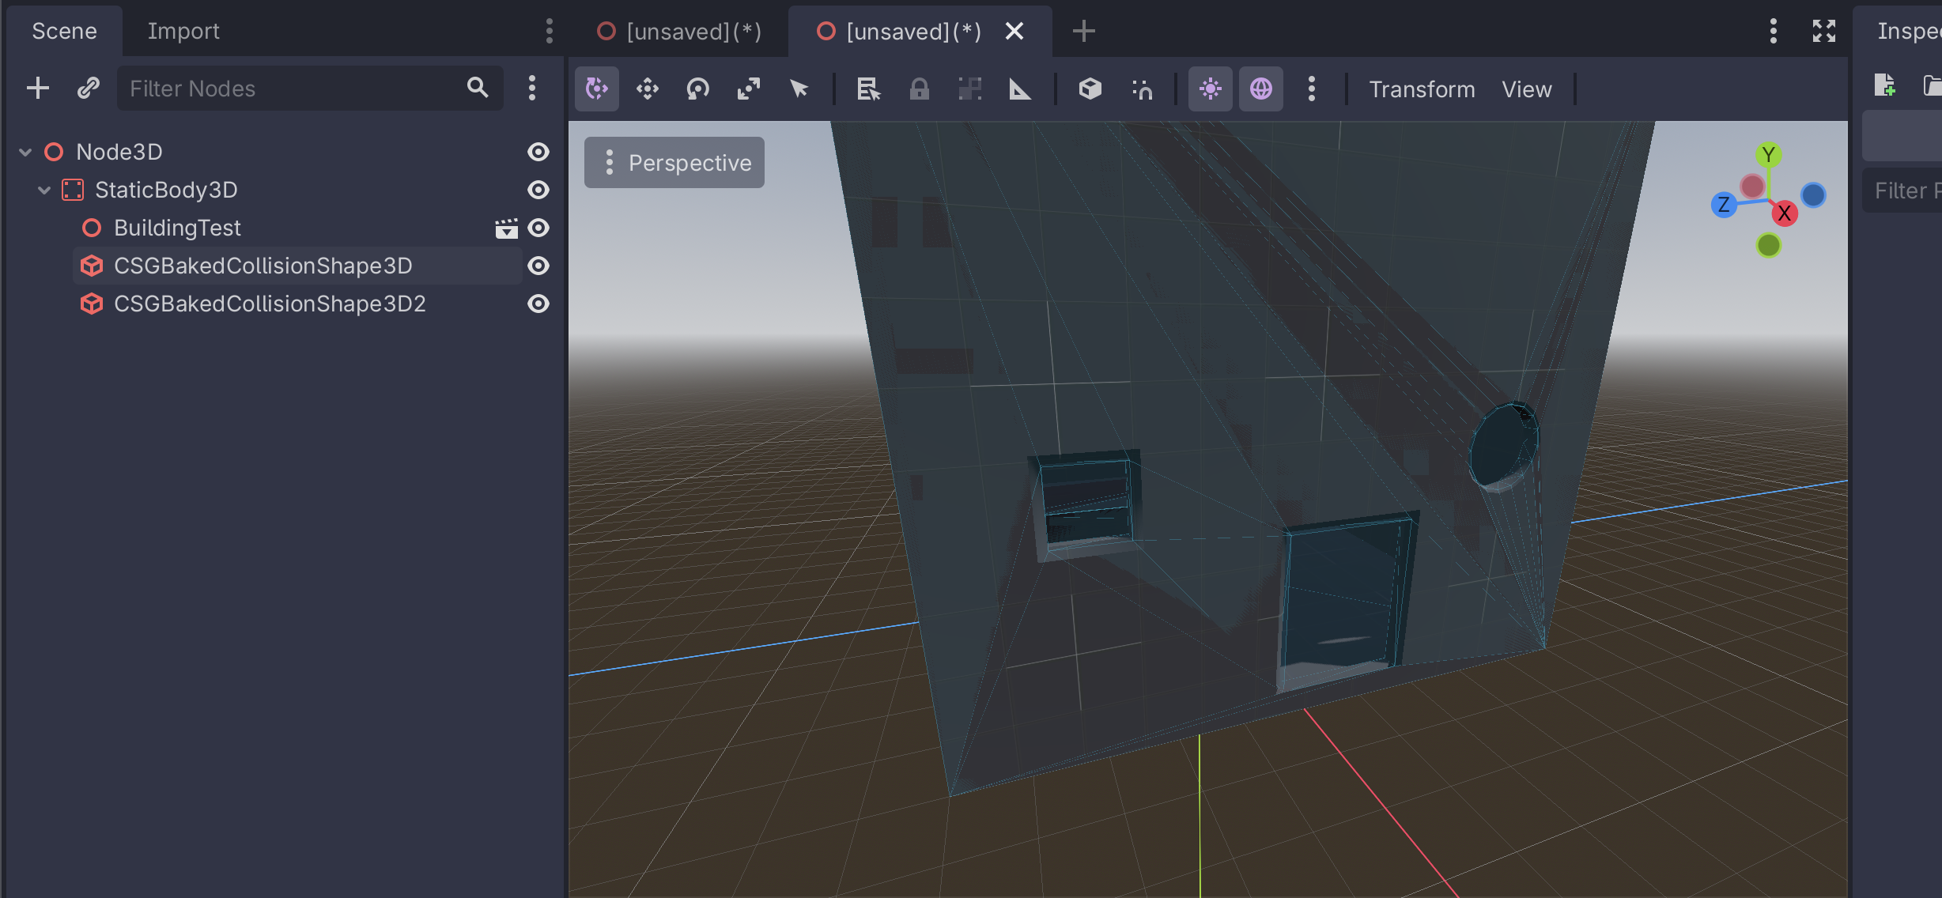The height and width of the screenshot is (898, 1942).
Task: Open the BuildingTest scene in editor icon
Action: pyautogui.click(x=506, y=228)
